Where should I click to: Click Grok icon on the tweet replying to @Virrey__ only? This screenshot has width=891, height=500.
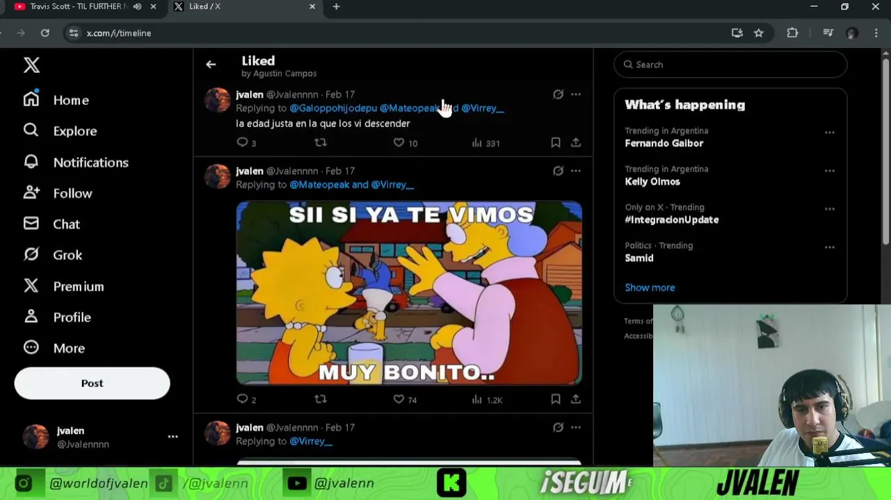coord(558,428)
